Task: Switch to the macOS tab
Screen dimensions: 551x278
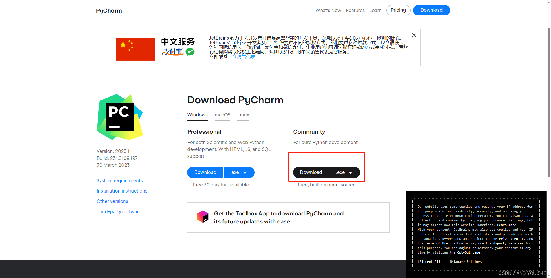Action: [x=222, y=115]
